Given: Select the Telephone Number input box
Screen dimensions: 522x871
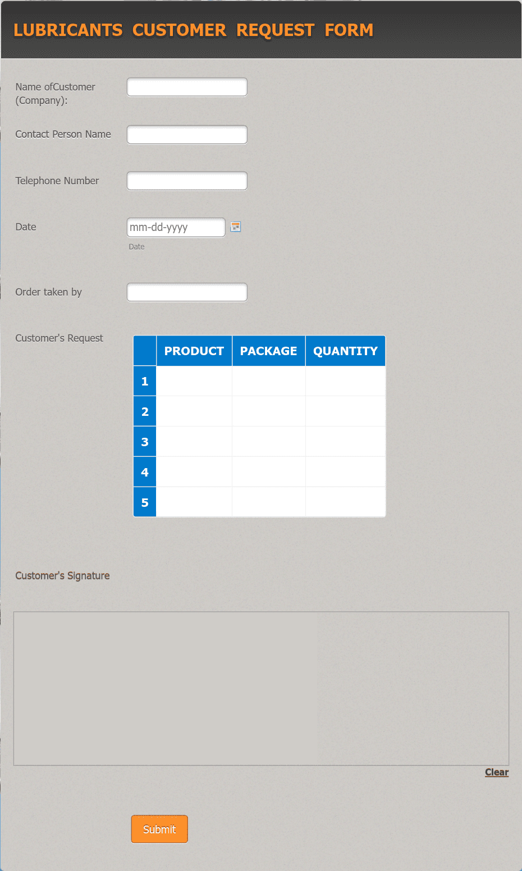Looking at the screenshot, I should (x=187, y=181).
